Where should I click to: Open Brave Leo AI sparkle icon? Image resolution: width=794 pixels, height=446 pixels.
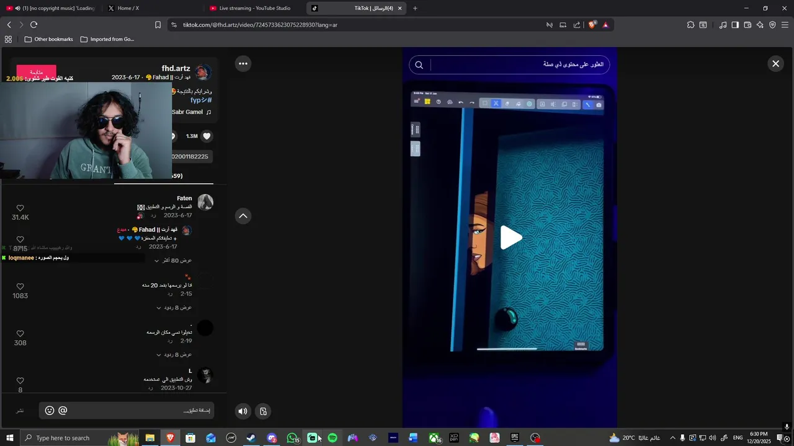click(x=760, y=25)
